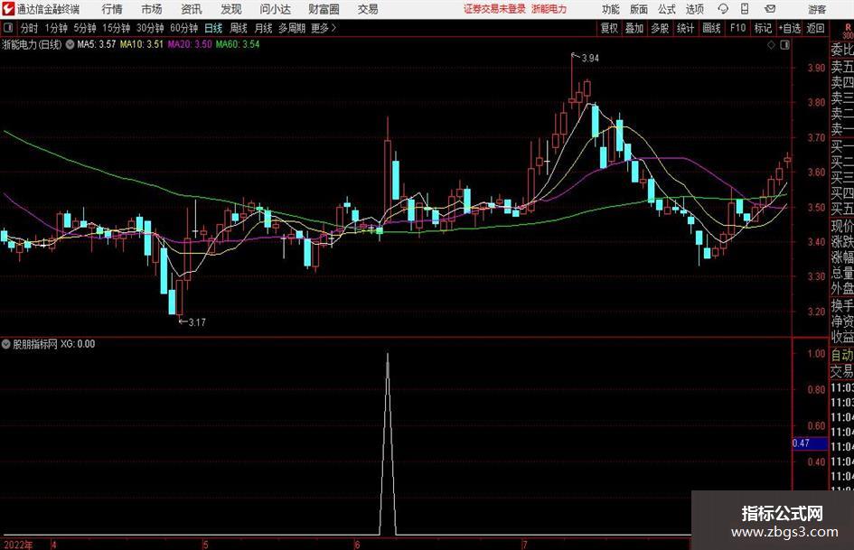Open F10 company info
Viewport: 854px width, 550px height.
coord(737,28)
